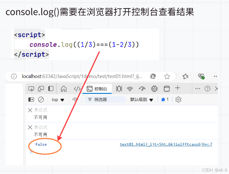This screenshot has height=174, width=229.
Task: Toggle the DevTools sidebar dock icon
Action: click(x=51, y=89)
